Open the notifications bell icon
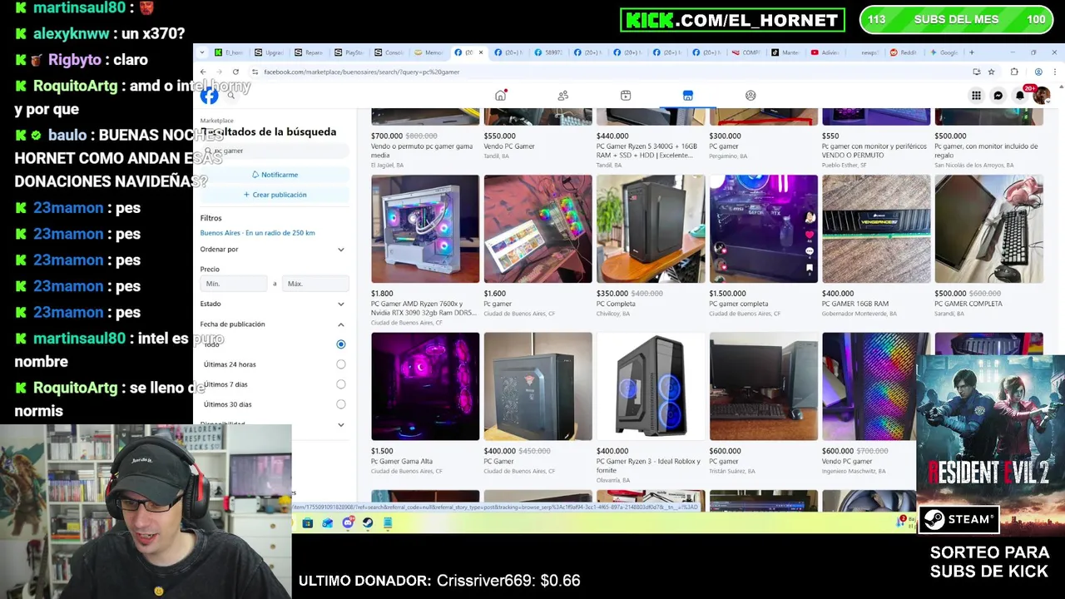 (1020, 96)
